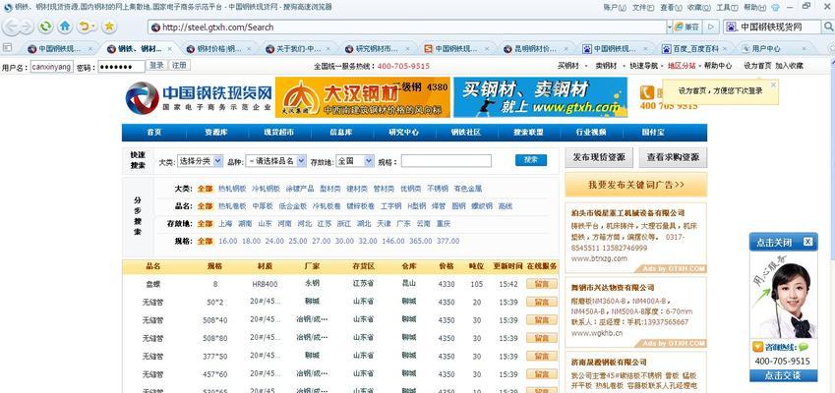Close the customer service widget X icon

[x=807, y=242]
